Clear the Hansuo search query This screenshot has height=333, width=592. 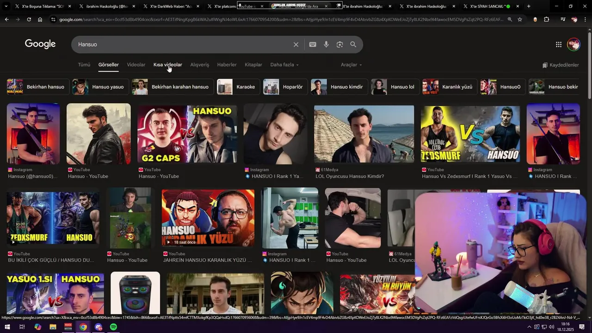tap(296, 44)
